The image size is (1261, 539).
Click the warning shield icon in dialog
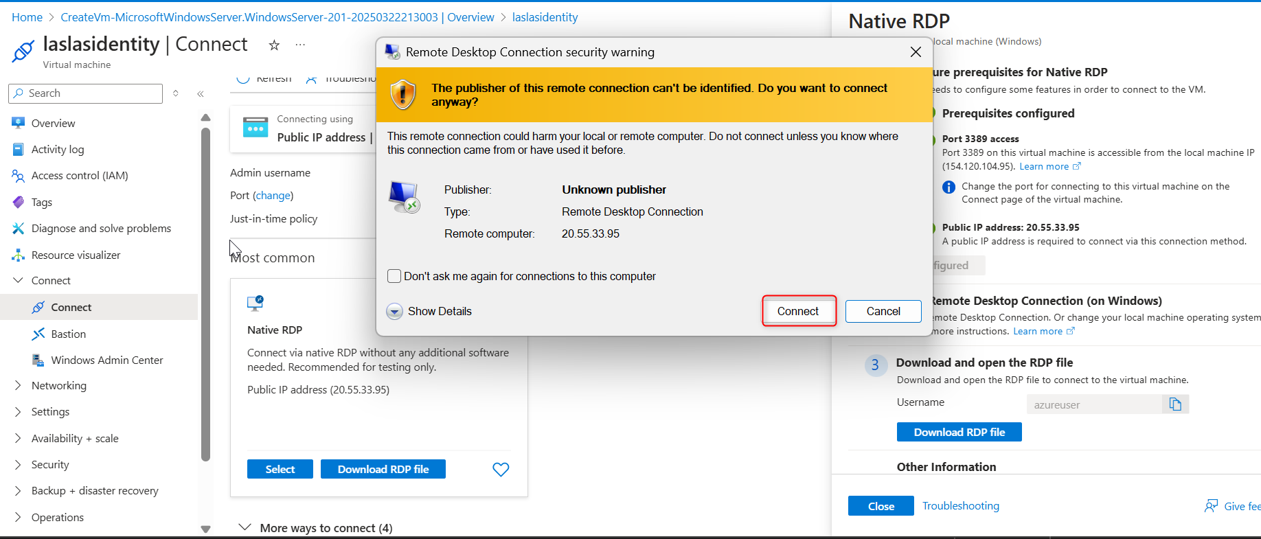403,94
